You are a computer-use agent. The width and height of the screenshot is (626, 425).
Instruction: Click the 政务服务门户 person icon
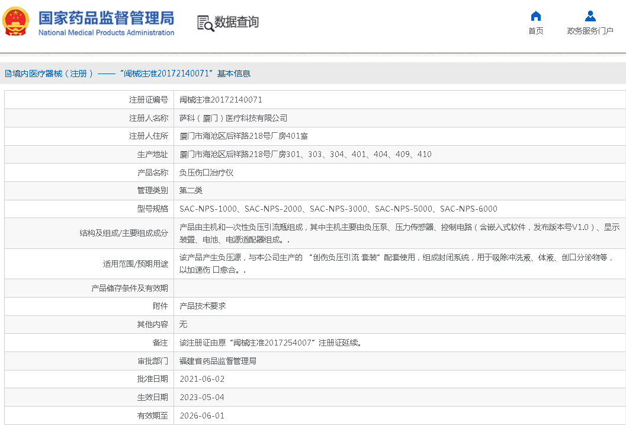tap(590, 16)
